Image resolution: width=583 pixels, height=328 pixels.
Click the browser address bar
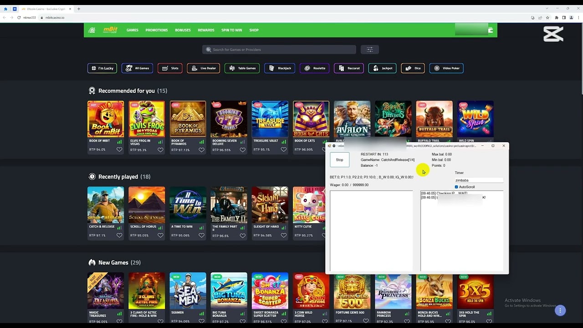(282, 18)
